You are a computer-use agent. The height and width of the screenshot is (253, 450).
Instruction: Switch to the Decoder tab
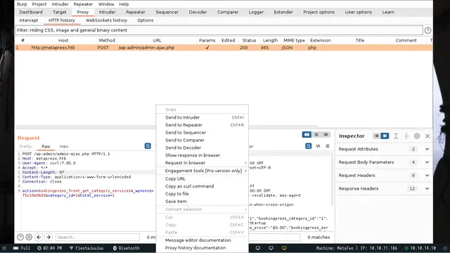[x=198, y=12]
